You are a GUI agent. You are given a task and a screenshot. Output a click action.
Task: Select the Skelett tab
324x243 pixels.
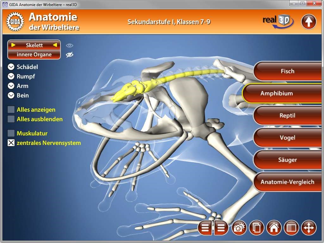[34, 45]
